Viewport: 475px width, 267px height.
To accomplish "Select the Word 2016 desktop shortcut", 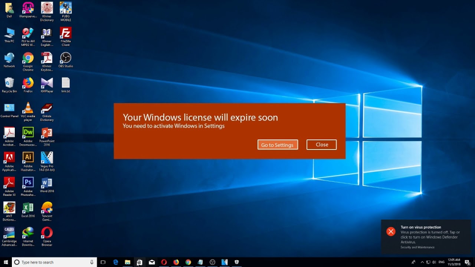I will click(47, 185).
